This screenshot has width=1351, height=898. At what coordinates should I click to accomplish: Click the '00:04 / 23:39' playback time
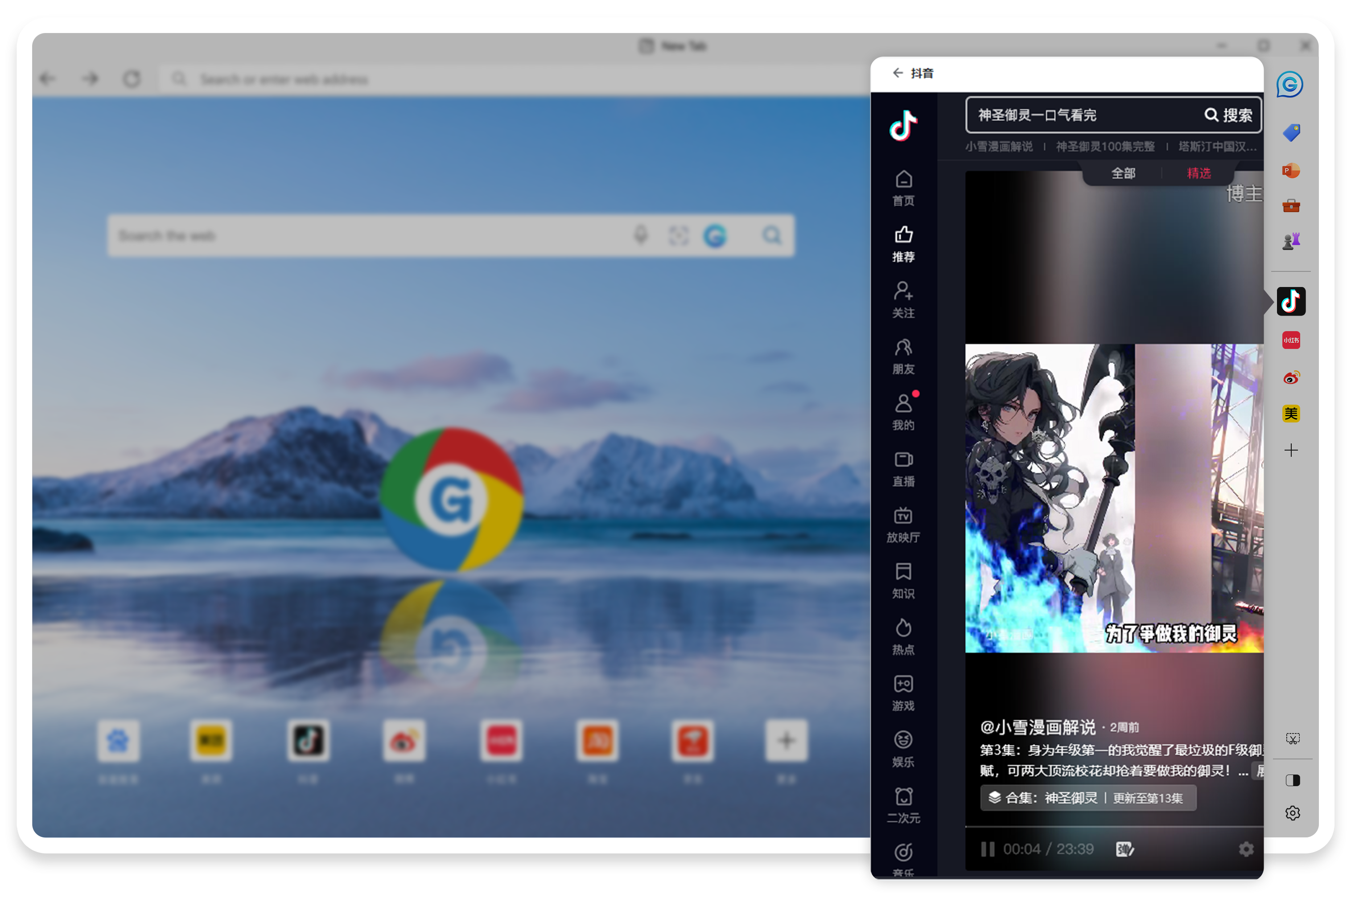click(x=1048, y=849)
